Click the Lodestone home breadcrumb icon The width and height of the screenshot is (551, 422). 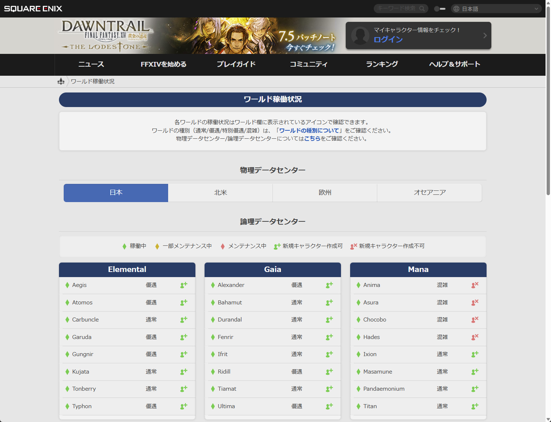pyautogui.click(x=61, y=81)
